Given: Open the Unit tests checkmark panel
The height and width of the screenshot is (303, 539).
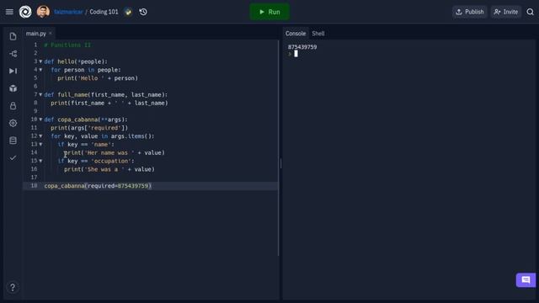Looking at the screenshot, I should (x=13, y=158).
